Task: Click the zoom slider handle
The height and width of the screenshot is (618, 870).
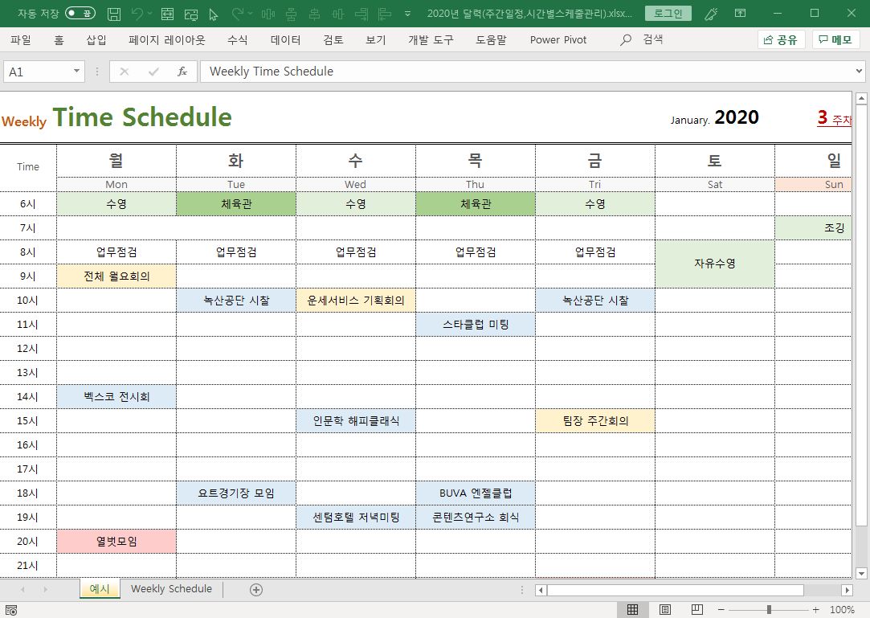Action: (x=769, y=610)
